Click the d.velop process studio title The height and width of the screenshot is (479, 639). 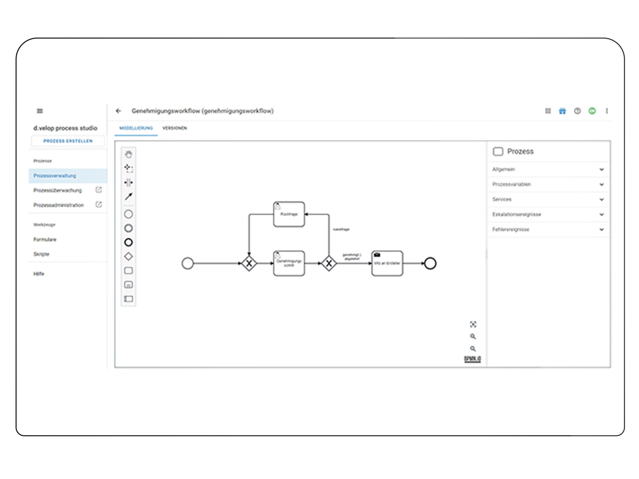pos(65,128)
